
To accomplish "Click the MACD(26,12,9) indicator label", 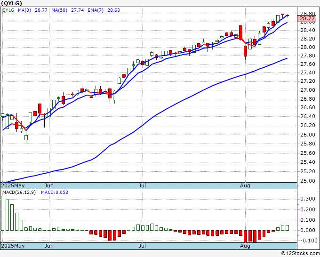I will 19,193.
